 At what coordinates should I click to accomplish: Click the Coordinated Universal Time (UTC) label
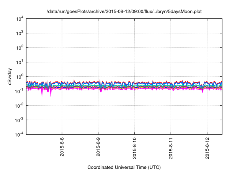(x=124, y=168)
